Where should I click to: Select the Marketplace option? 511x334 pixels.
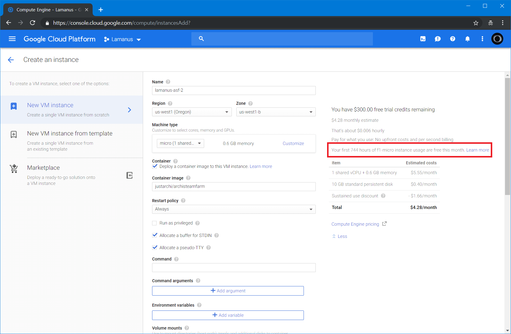(43, 168)
